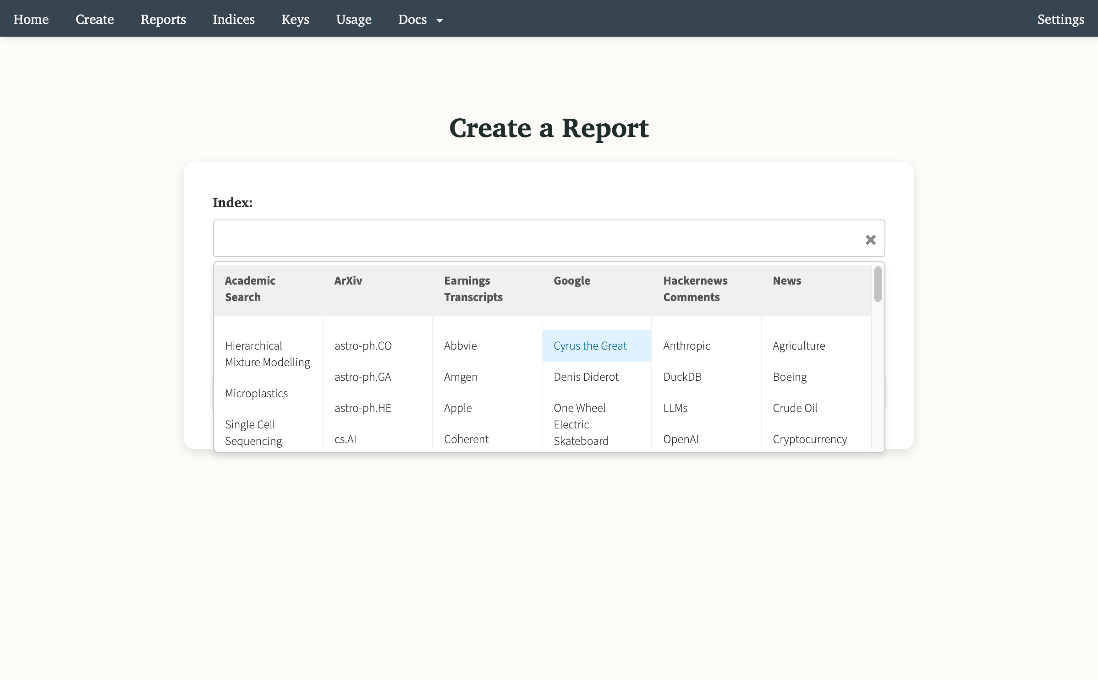Navigate to the Home page
The image size is (1098, 680).
[x=31, y=19]
